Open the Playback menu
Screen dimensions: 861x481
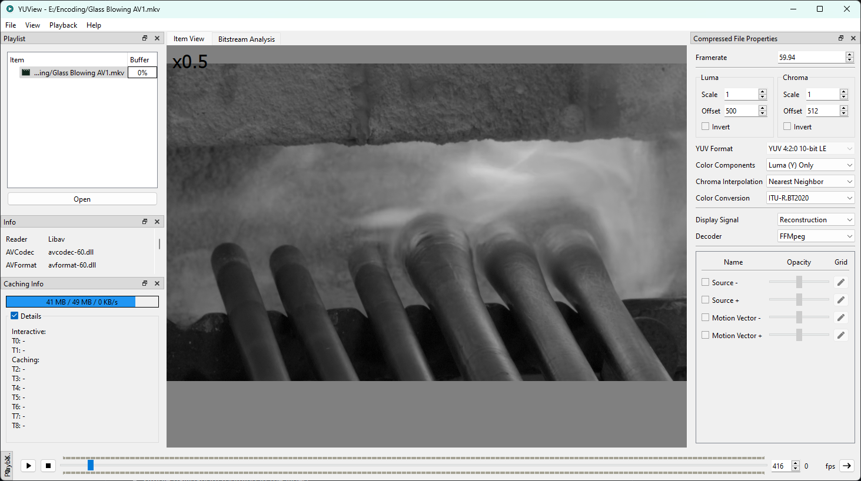[x=62, y=25]
